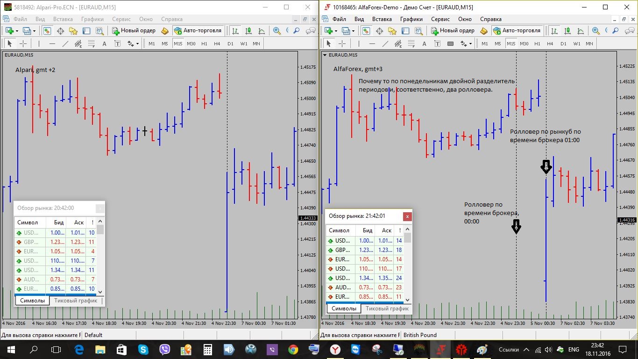This screenshot has width=638, height=359.
Task: Switch to Тиковый график tab in the AlfaForex Market Watch
Action: (x=387, y=309)
